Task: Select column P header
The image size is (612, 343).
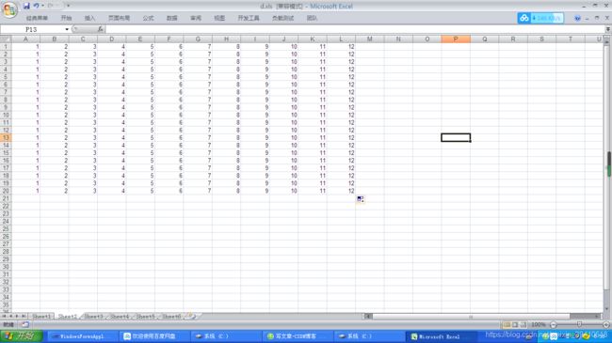Action: [x=456, y=39]
